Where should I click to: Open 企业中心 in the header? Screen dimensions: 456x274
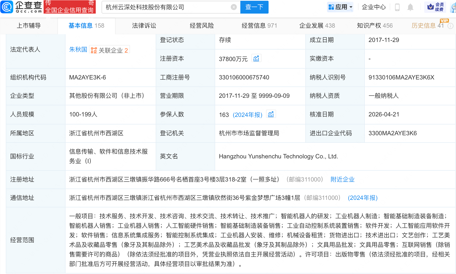(x=374, y=7)
